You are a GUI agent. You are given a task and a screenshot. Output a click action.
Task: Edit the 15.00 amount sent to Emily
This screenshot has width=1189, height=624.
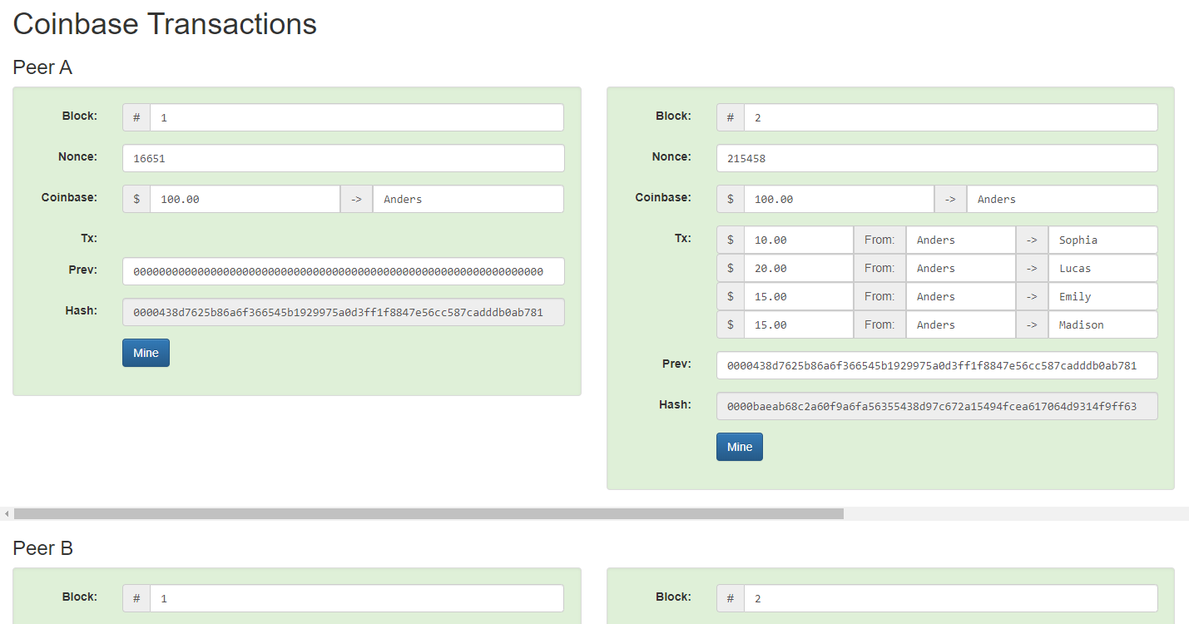(x=799, y=296)
